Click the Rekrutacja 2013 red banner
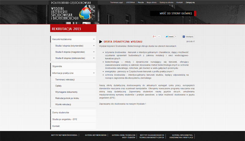Viewport: 245px width, 141px height. pos(73,28)
